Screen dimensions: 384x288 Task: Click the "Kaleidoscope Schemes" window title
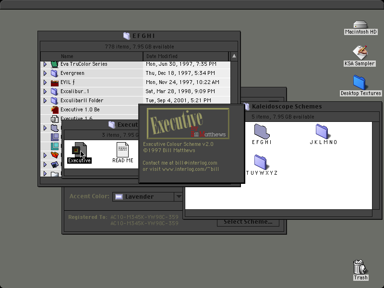[x=287, y=107]
